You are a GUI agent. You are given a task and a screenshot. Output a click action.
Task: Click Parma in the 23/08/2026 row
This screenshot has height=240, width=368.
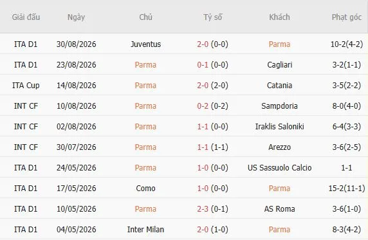(145, 65)
